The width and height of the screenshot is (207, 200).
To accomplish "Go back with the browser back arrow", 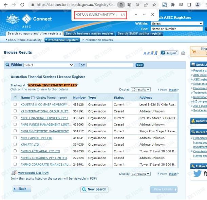I will point(5,5).
